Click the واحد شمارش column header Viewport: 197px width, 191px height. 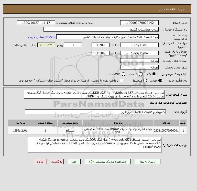pos(70,123)
